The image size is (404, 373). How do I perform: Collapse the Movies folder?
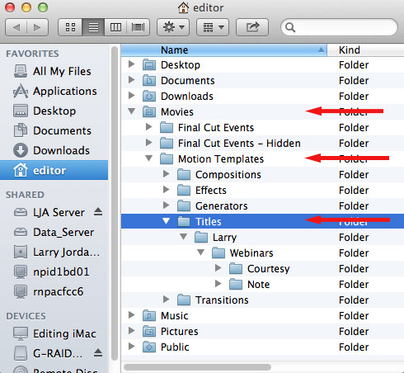click(132, 111)
